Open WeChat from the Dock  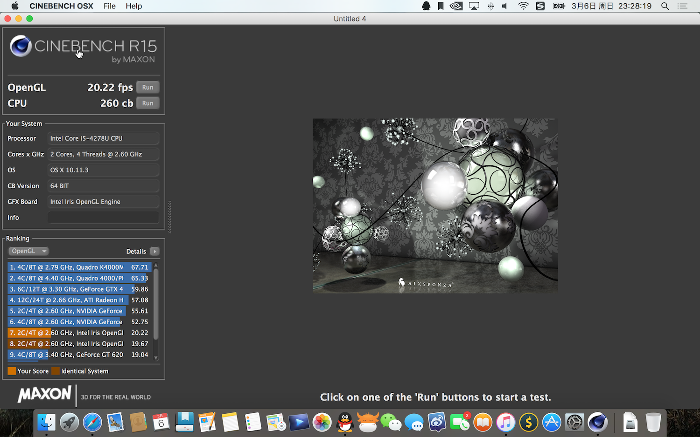tap(391, 423)
